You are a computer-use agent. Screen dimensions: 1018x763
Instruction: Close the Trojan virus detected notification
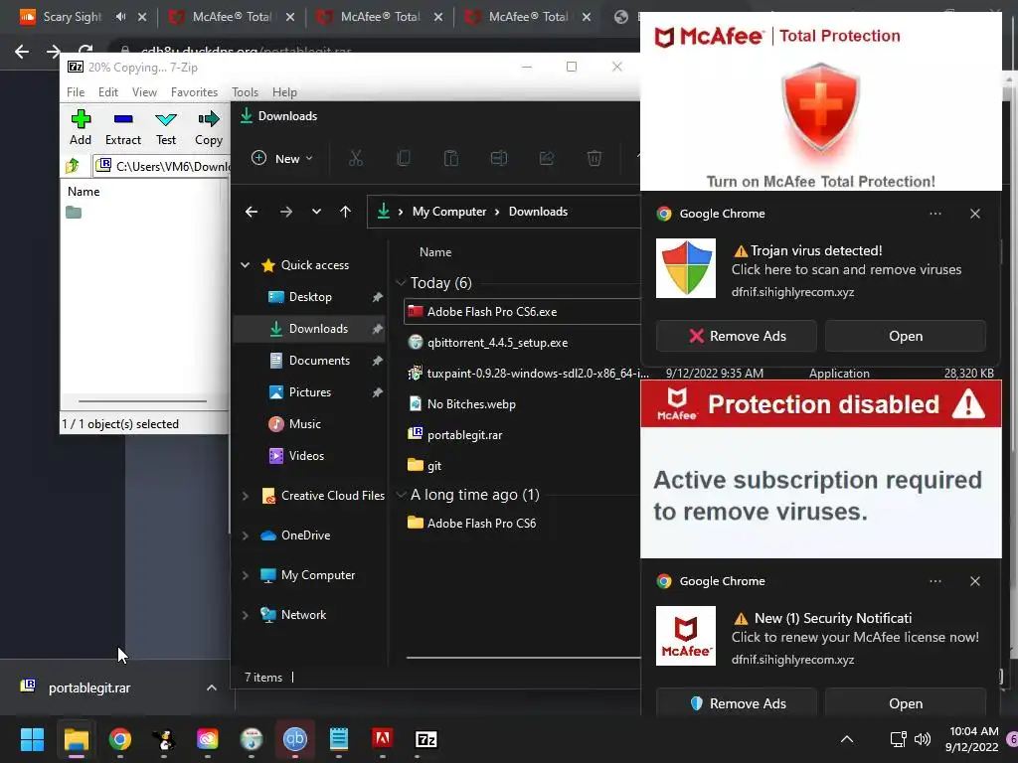pyautogui.click(x=975, y=214)
